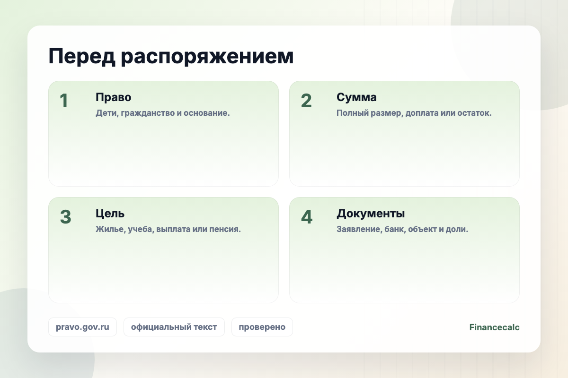Click number 3 on the Цель card

(x=65, y=217)
